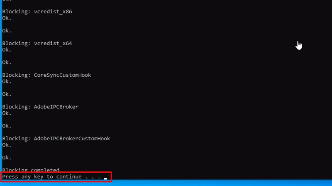The width and height of the screenshot is (332, 186).
Task: Click the word 'vcredist_x64' in the console
Action: tap(53, 43)
